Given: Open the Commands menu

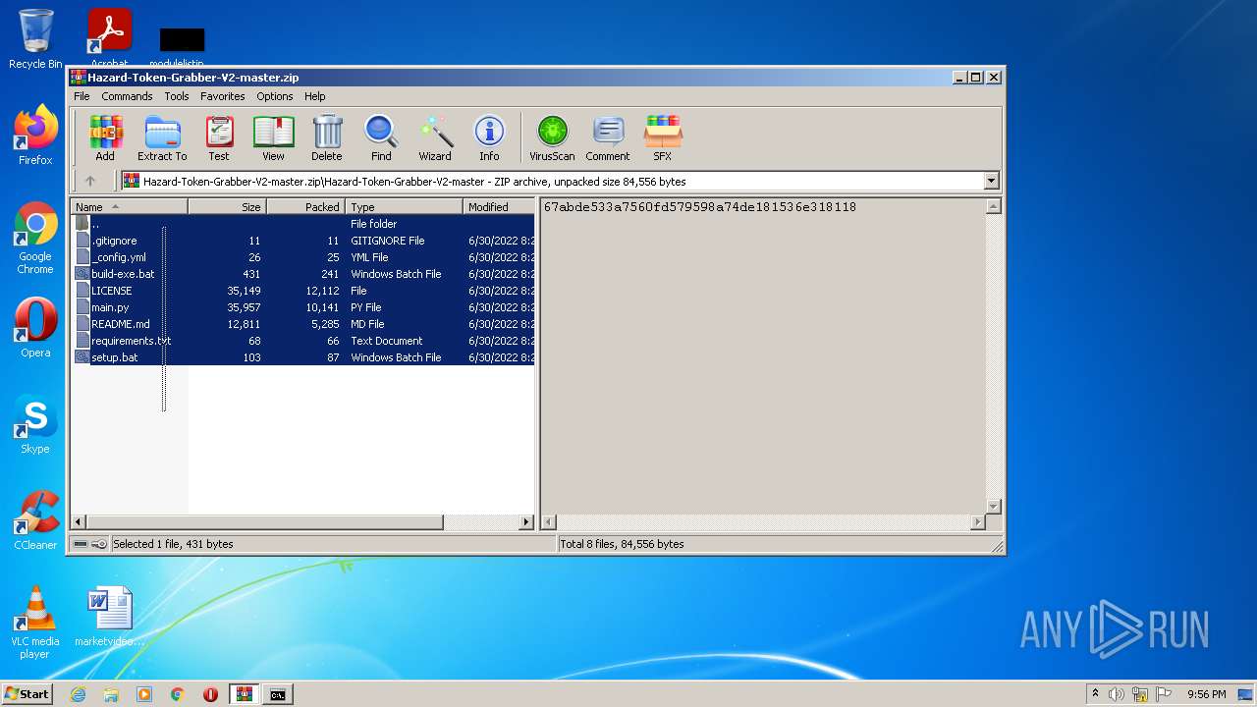Looking at the screenshot, I should [x=127, y=96].
